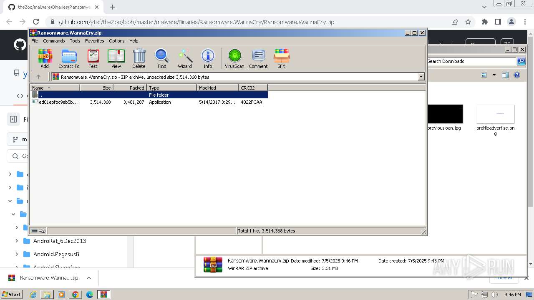Click the Explorer search magnifier button
The image size is (534, 300).
pyautogui.click(x=521, y=61)
